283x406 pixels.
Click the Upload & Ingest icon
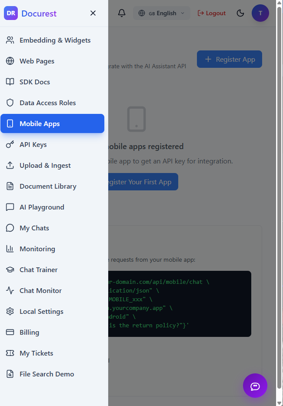[10, 165]
